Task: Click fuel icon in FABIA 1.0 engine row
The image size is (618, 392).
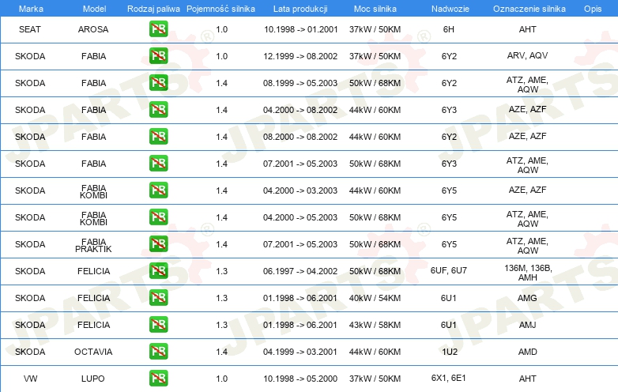Action: pos(158,56)
